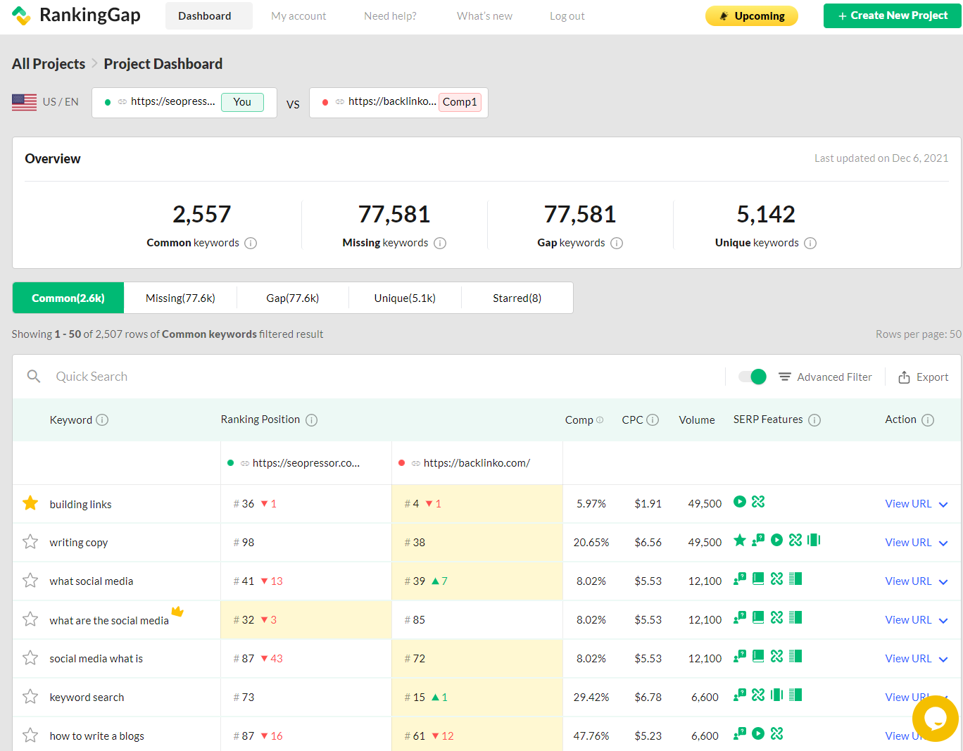Click the Export share icon
Viewport: 963px width, 751px height.
pyautogui.click(x=905, y=377)
